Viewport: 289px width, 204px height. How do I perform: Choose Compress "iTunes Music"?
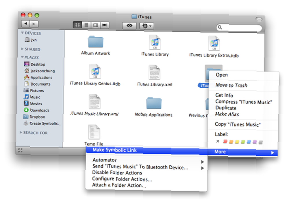pos(244,102)
